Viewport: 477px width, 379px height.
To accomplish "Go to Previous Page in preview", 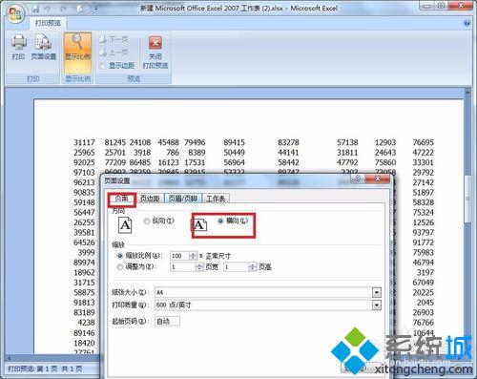I will 114,53.
